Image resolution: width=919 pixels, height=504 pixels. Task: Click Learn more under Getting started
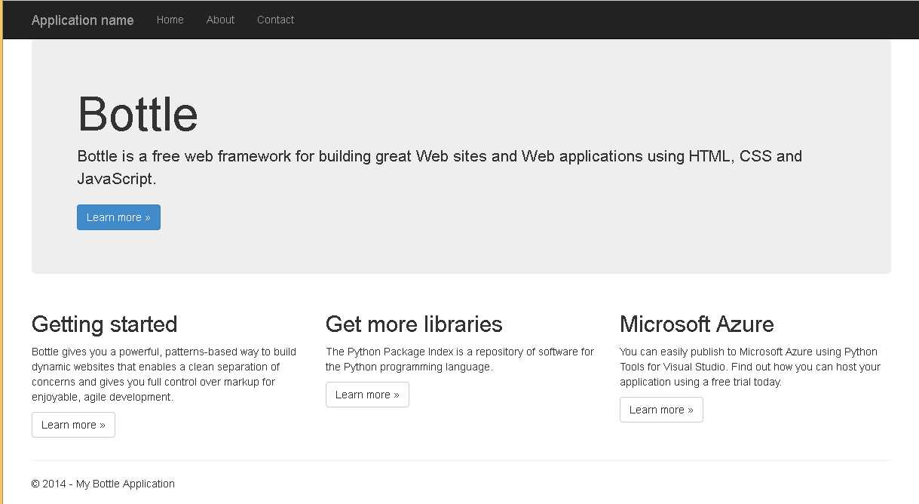point(73,425)
